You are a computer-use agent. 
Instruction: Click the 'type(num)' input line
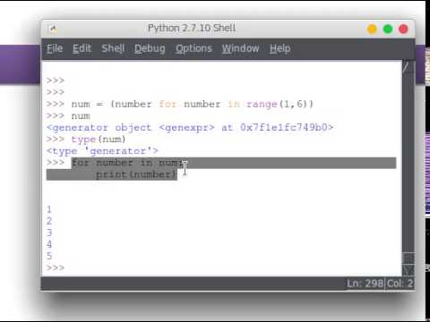86,140
